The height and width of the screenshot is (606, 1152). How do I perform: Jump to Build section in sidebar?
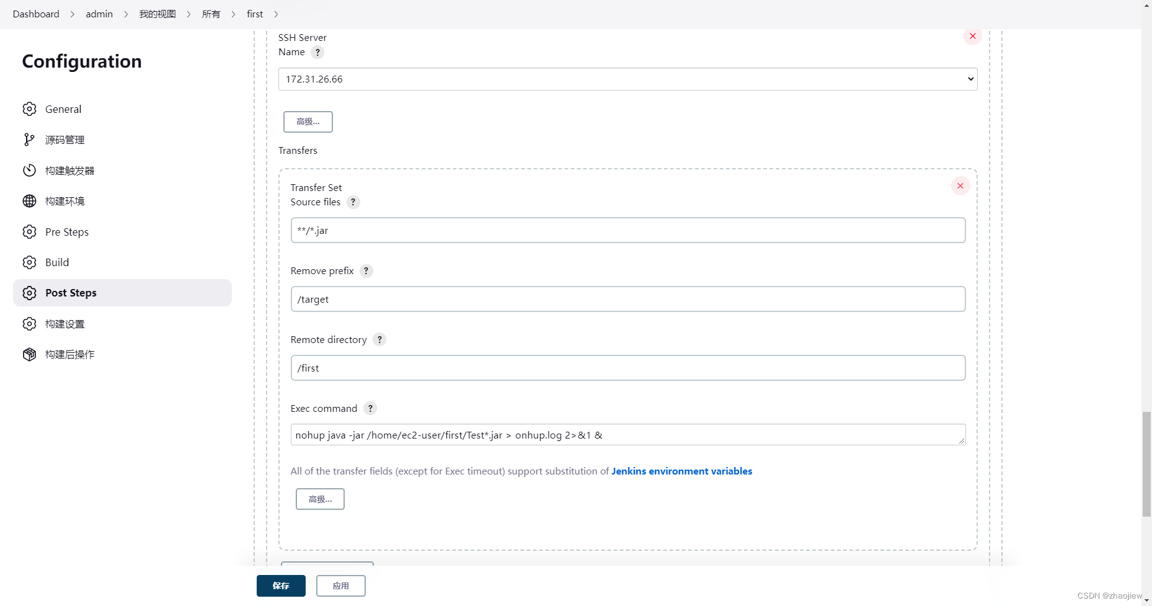tap(57, 262)
